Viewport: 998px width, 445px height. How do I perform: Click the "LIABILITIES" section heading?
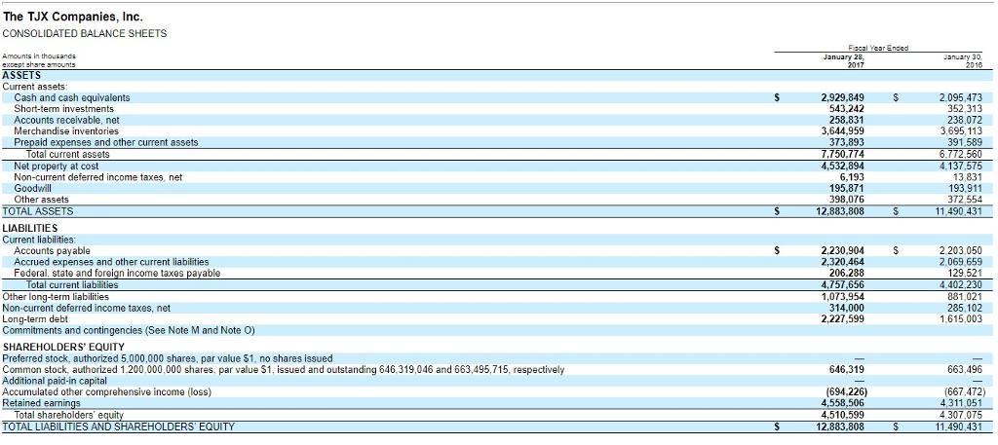click(x=30, y=228)
